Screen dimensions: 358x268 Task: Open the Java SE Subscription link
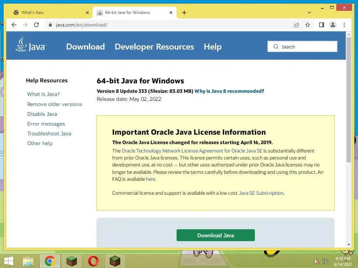261,193
